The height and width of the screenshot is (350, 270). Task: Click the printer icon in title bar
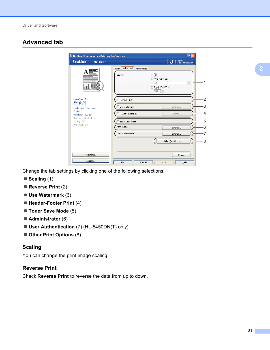pyautogui.click(x=71, y=56)
